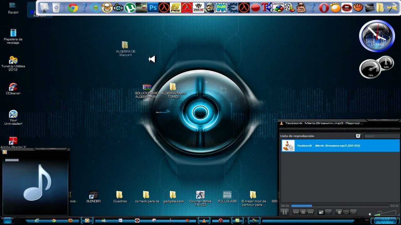
Task: Click the playlist search field
Action: [382, 136]
